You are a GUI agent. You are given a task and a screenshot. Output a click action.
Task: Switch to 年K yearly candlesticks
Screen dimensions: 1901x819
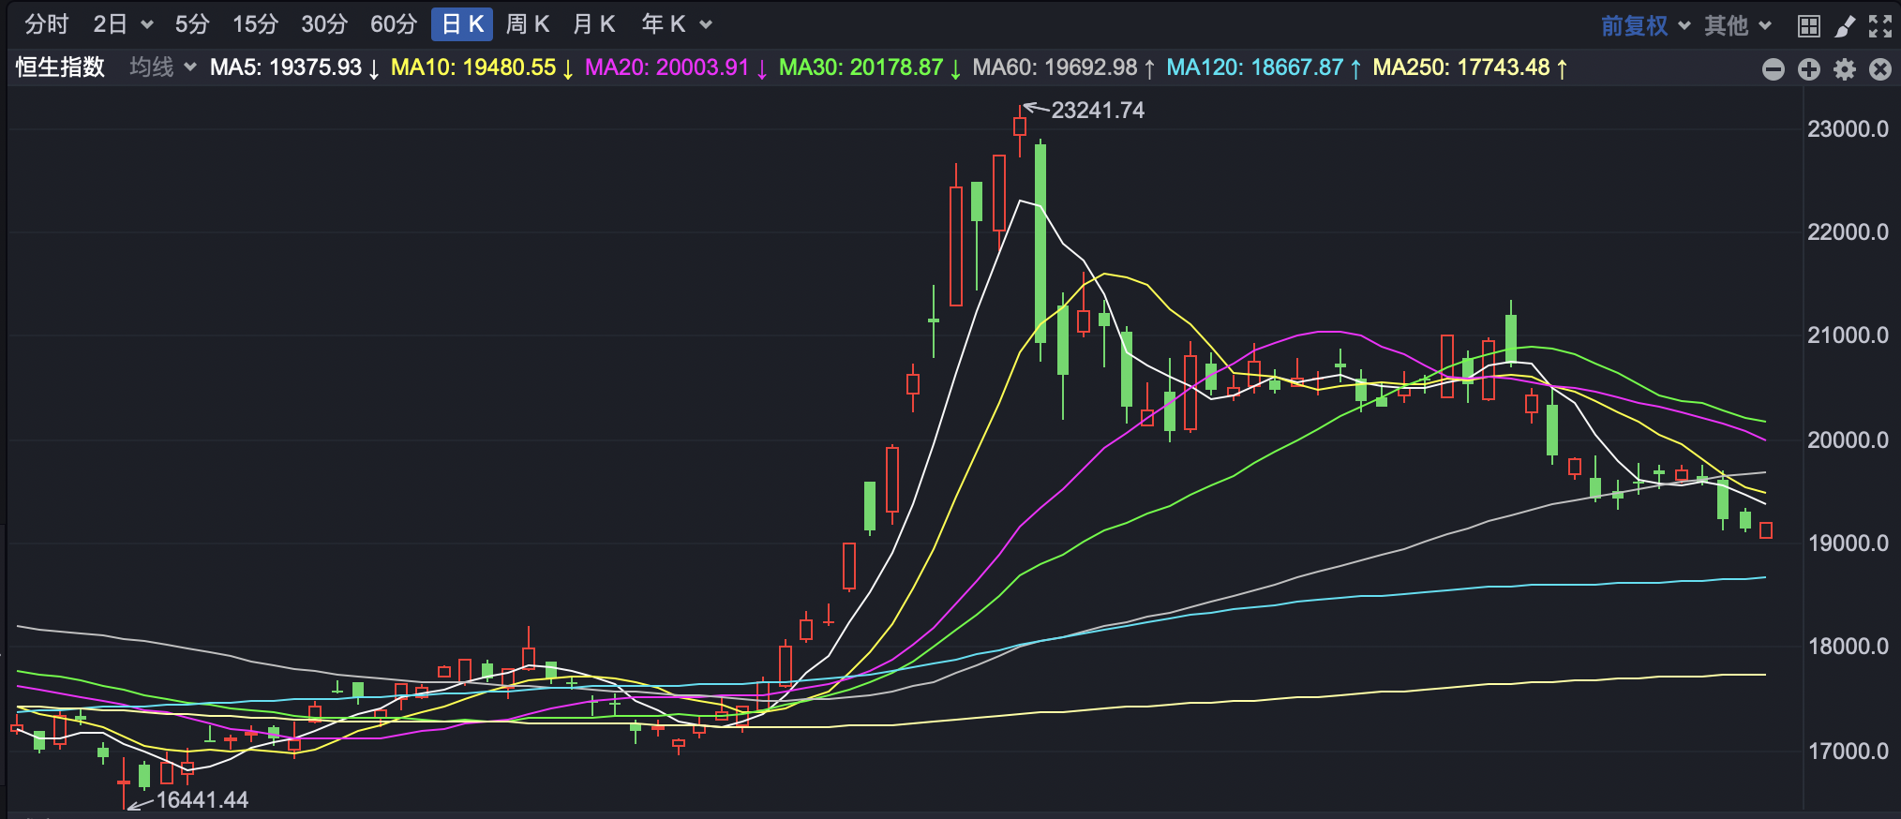[x=664, y=24]
